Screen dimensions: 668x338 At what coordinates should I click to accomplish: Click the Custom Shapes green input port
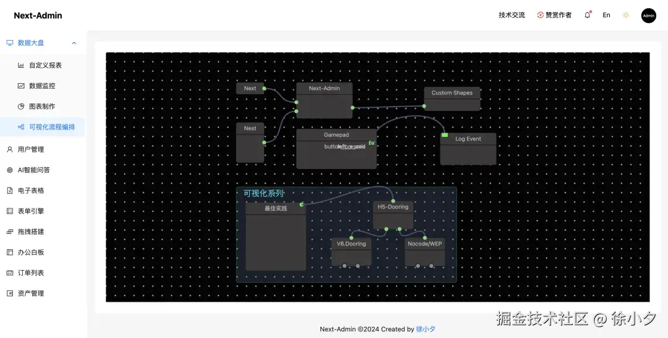click(424, 106)
